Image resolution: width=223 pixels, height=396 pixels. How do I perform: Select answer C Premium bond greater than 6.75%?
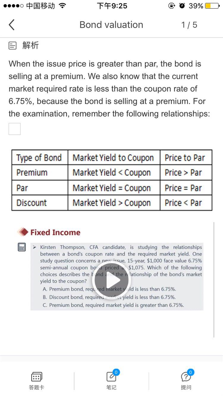coord(113,305)
